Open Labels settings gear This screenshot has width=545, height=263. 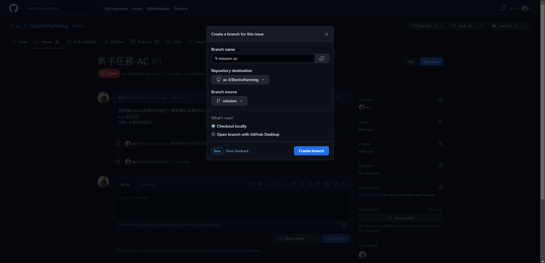[x=441, y=122]
